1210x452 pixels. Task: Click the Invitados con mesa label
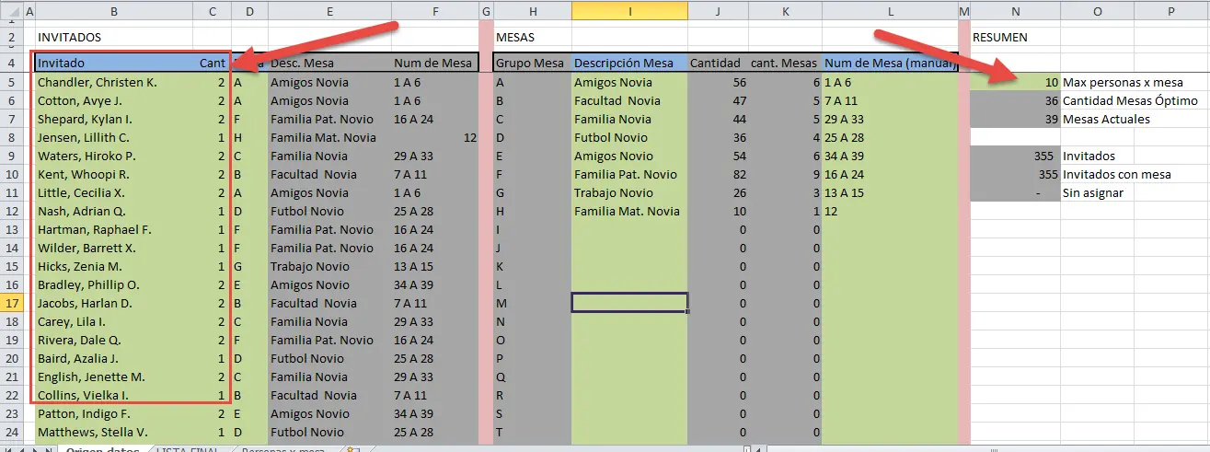(x=1116, y=174)
